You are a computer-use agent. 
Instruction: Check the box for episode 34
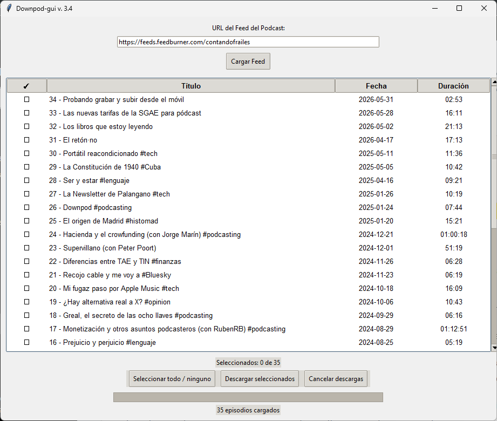26,99
